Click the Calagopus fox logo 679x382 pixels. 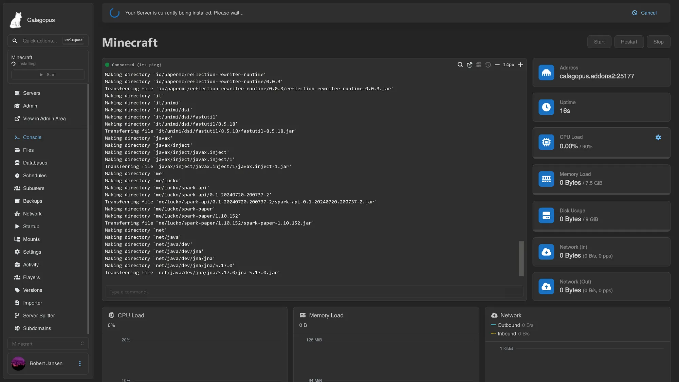click(16, 20)
